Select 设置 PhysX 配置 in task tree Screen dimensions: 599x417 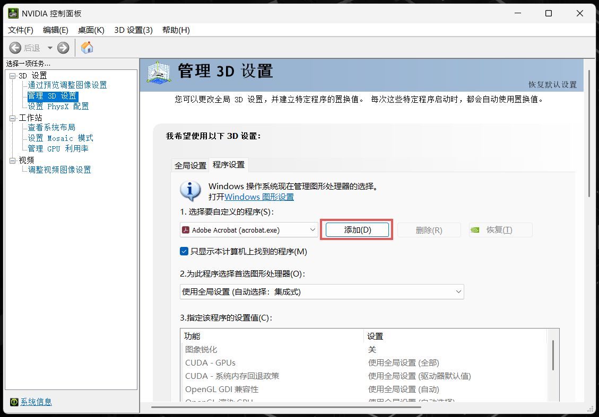(x=58, y=107)
